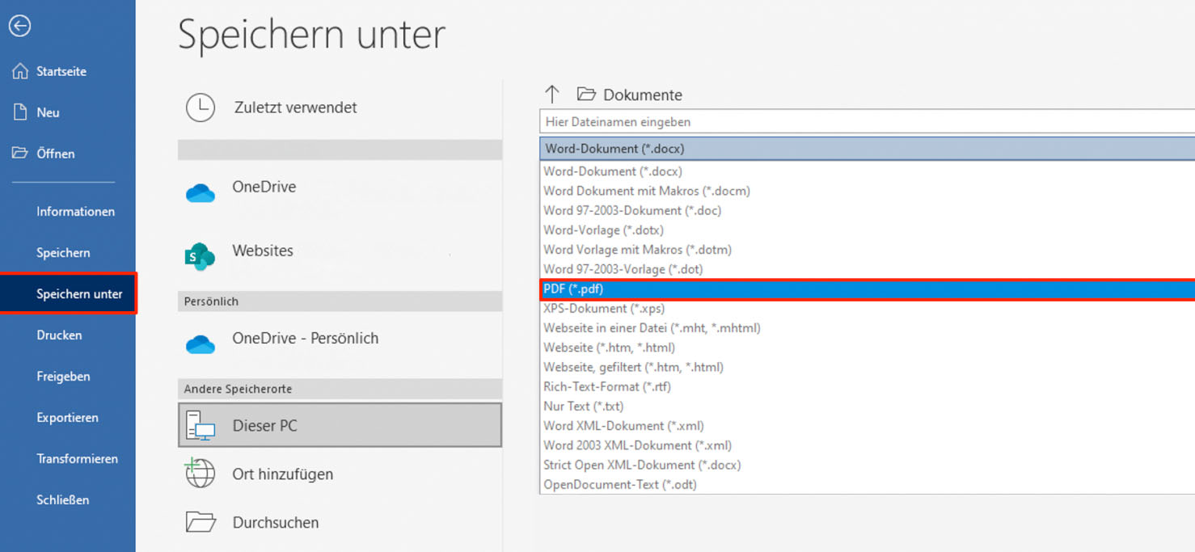Click the Dateinamen input field

coord(867,122)
